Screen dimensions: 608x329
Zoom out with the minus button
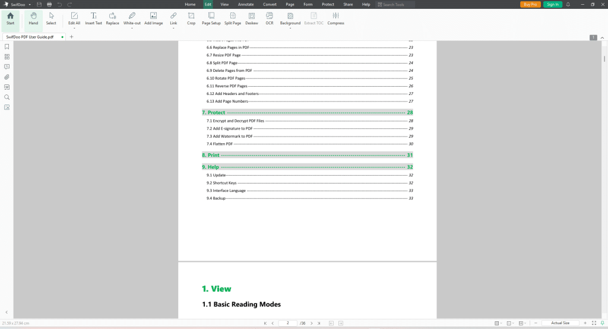[536, 323]
